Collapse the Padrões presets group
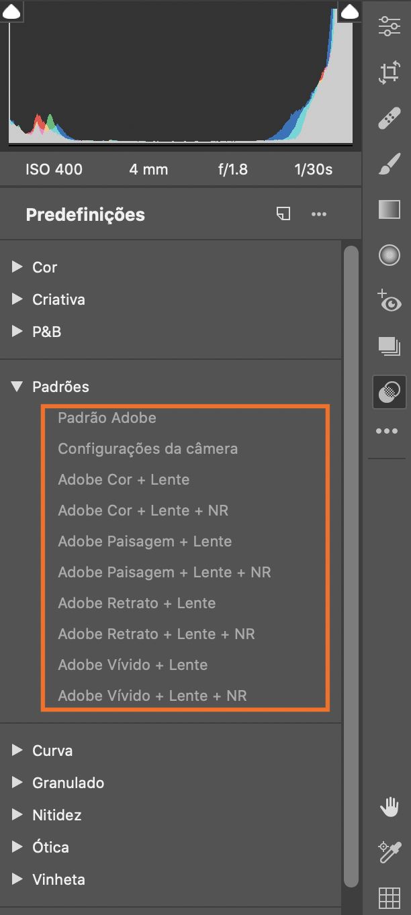Viewport: 411px width, 915px height. [59, 386]
